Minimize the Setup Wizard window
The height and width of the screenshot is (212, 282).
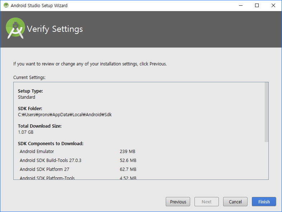point(241,5)
